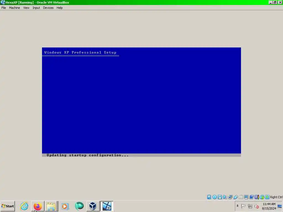Show hidden system tray icons
Image resolution: width=283 pixels, height=212 pixels.
click(x=237, y=206)
